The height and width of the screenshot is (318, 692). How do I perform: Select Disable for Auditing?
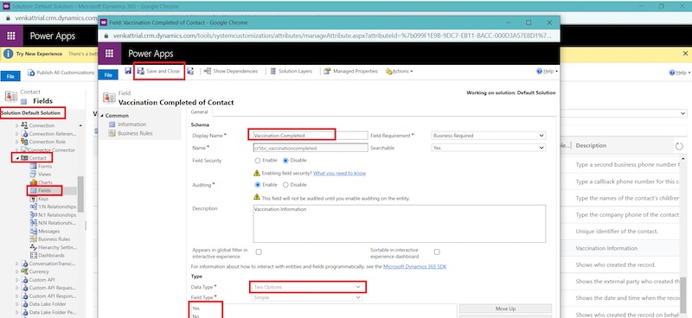pos(285,185)
